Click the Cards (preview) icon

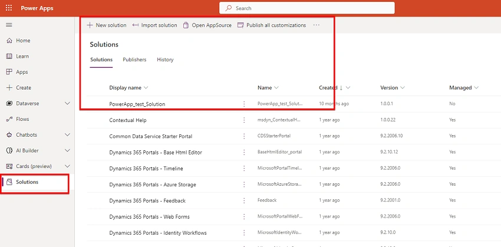pos(9,166)
